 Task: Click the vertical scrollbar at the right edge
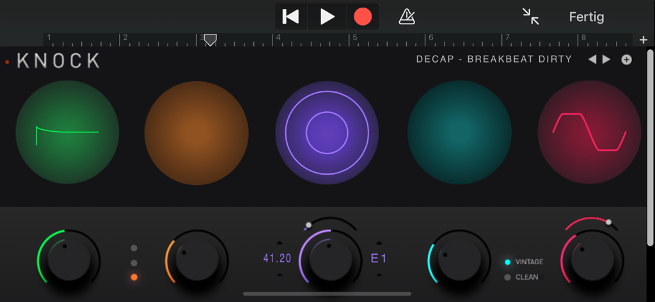[650, 148]
